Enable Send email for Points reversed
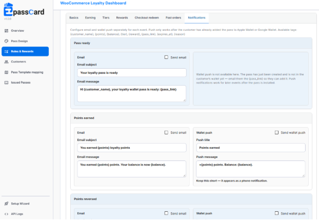This screenshot has width=319, height=223. click(x=166, y=213)
